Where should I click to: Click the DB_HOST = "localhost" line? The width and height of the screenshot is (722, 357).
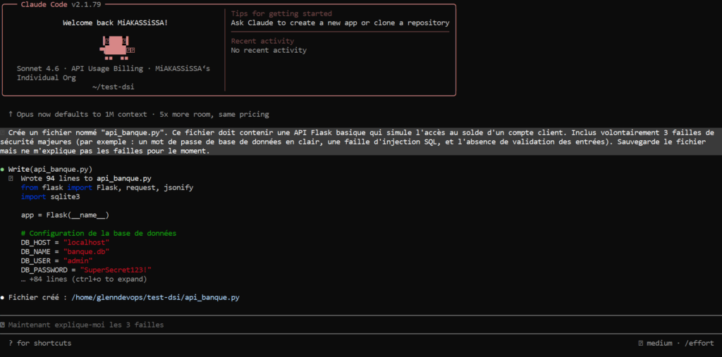[65, 242]
